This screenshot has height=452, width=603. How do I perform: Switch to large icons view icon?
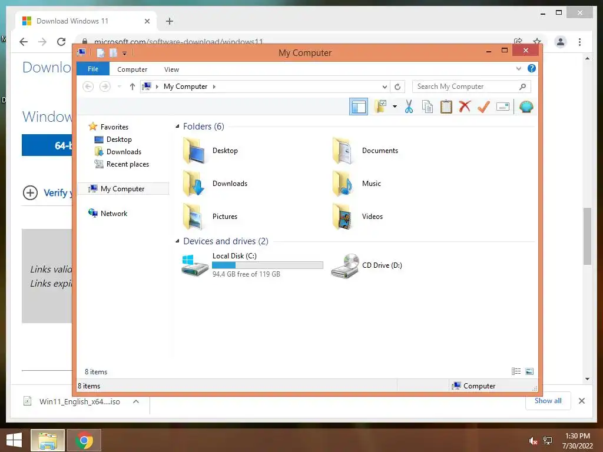[x=529, y=371]
